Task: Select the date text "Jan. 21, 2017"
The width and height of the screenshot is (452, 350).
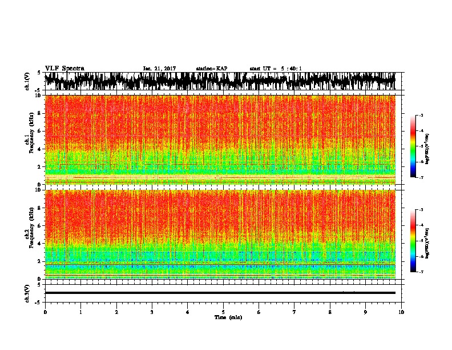Action: tap(159, 69)
